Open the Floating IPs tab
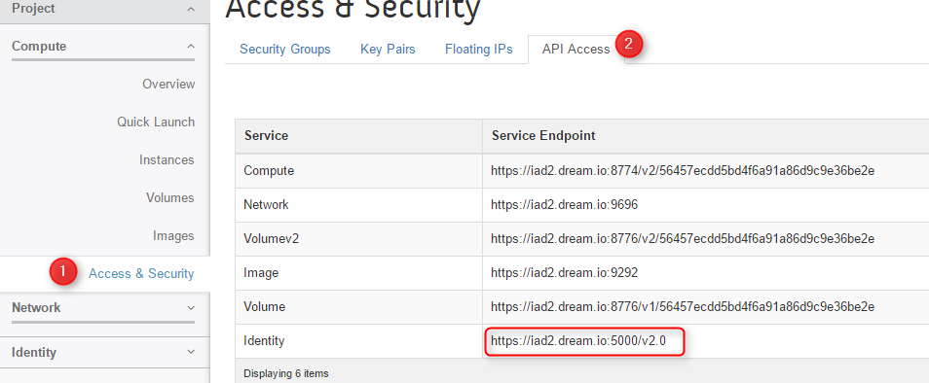The height and width of the screenshot is (383, 929). pyautogui.click(x=479, y=49)
